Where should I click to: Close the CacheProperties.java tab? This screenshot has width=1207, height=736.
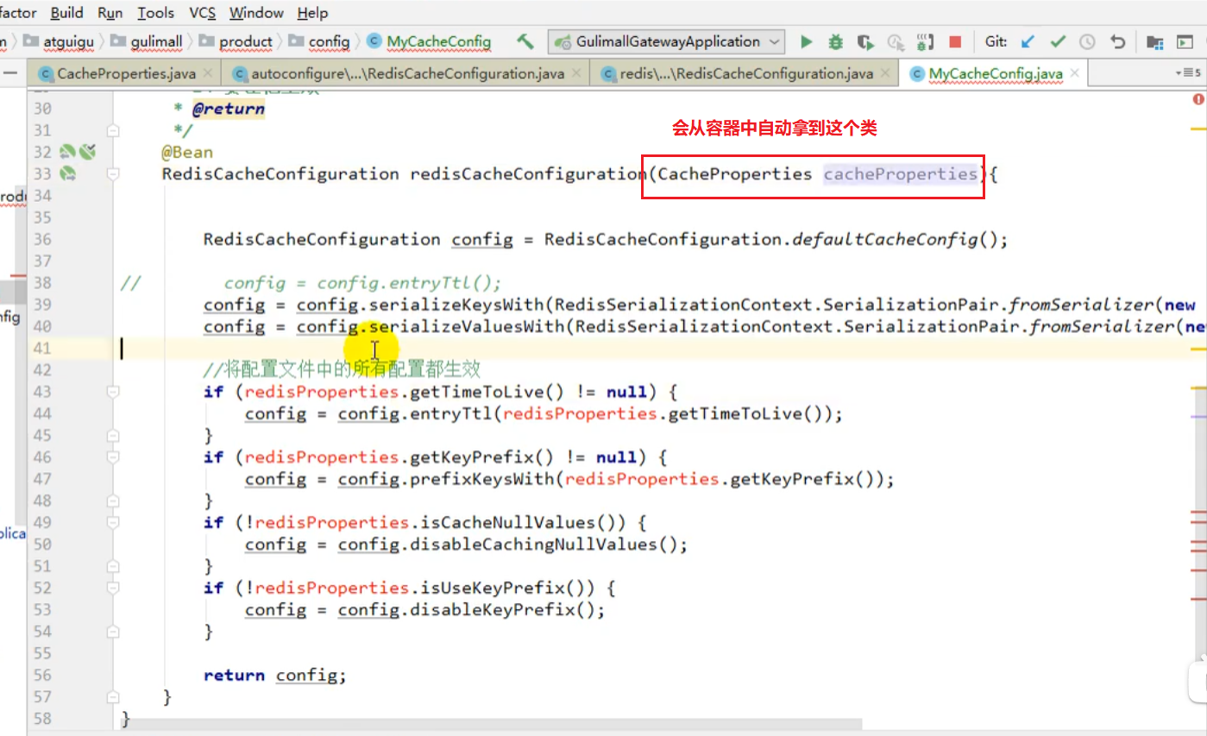(x=207, y=74)
